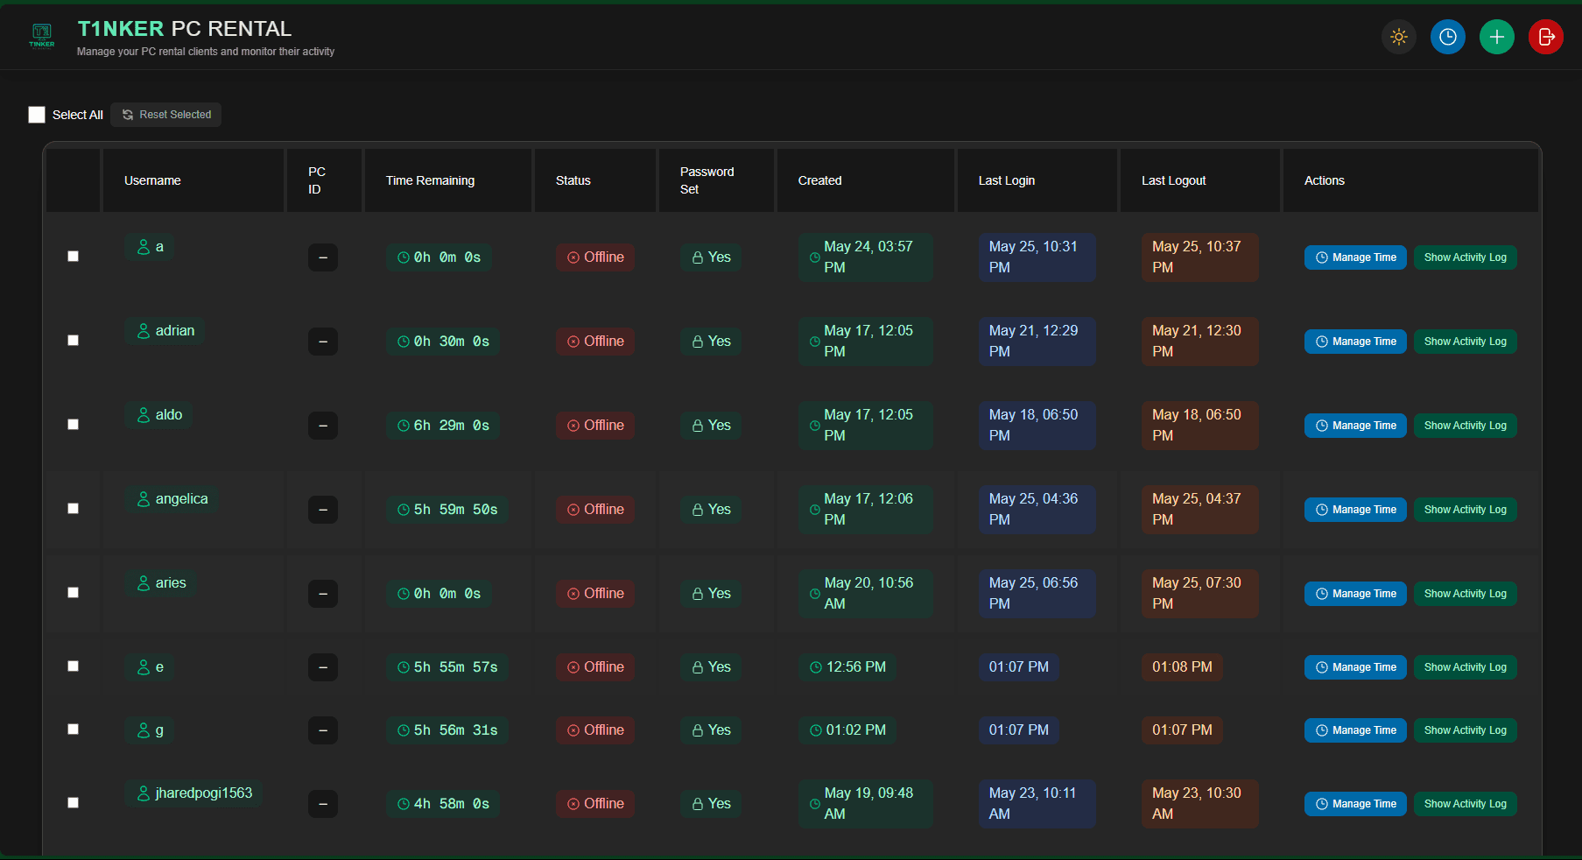Click T1NKER PC RENTAL title
Screen dimensions: 1582x860
[185, 29]
